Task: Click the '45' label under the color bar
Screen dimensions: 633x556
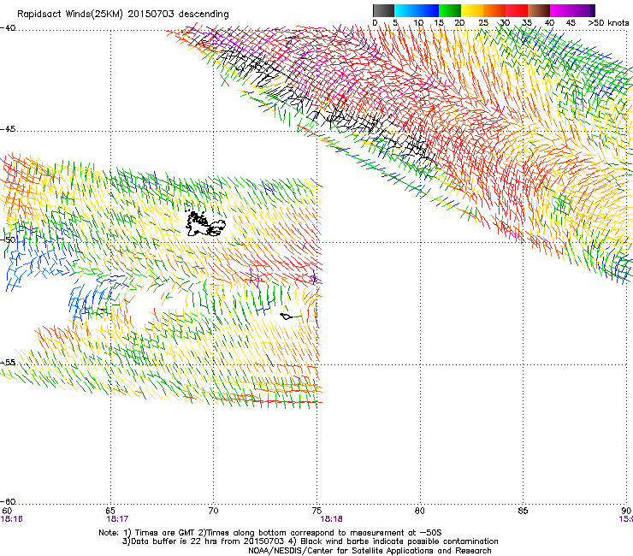Action: point(571,23)
